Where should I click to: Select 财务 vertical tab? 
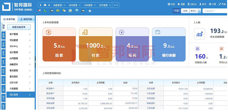click(x=3, y=71)
